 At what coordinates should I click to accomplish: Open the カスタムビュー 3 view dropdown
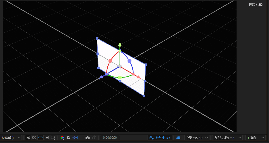click(x=227, y=138)
